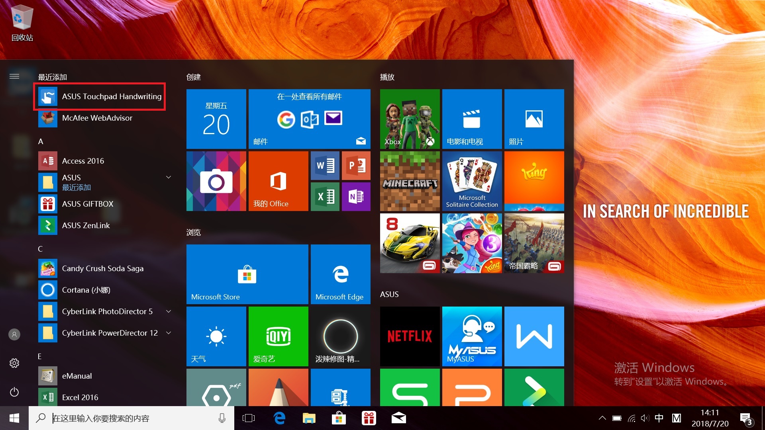
Task: Open the King game tile
Action: (534, 181)
